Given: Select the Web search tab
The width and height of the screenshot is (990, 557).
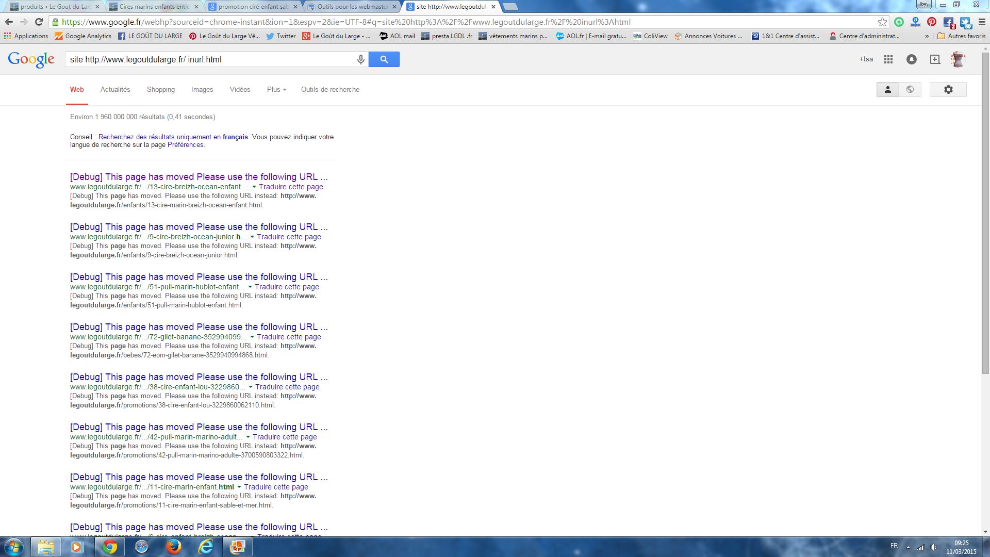Looking at the screenshot, I should [77, 89].
